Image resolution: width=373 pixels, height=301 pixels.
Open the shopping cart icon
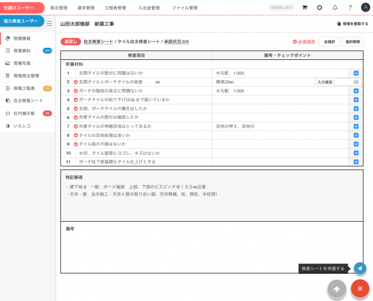pyautogui.click(x=304, y=8)
